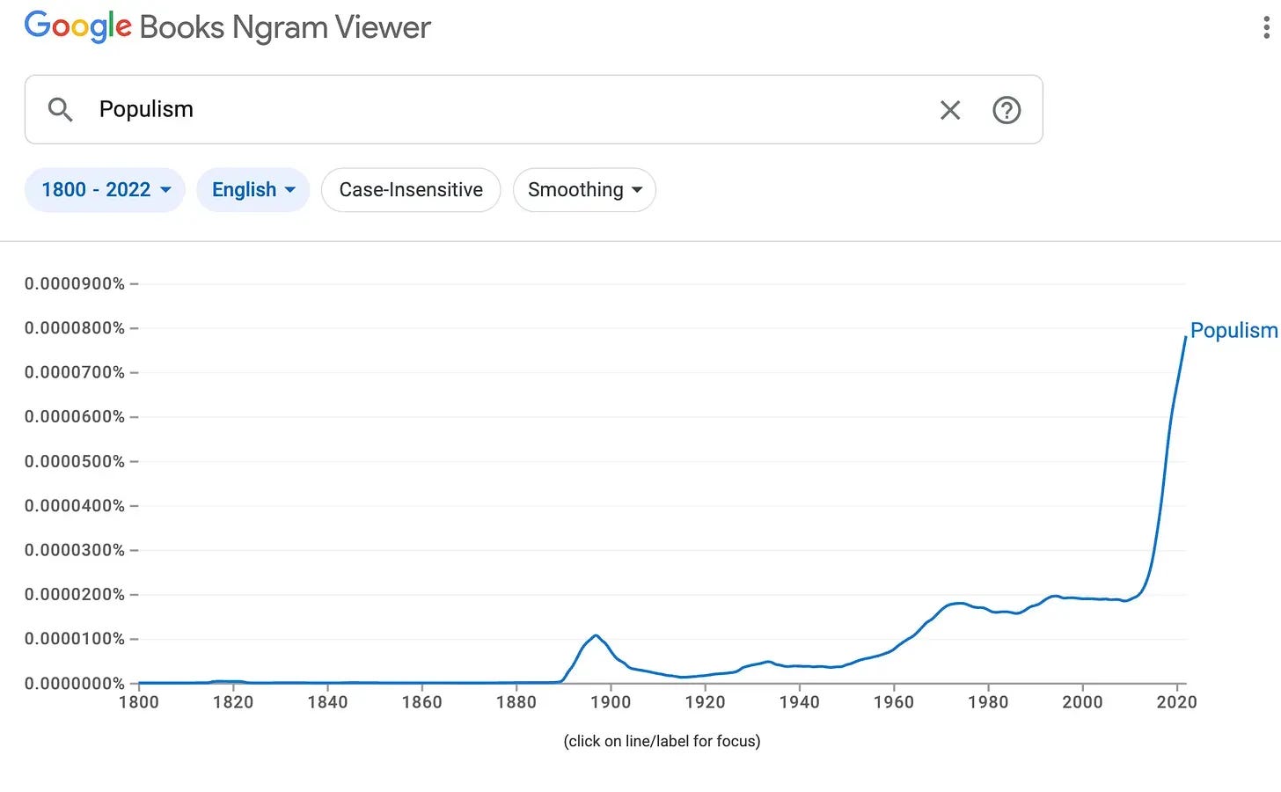Click the Google Books Ngram Viewer logo
Screen dimensions: 1281x792
click(227, 27)
